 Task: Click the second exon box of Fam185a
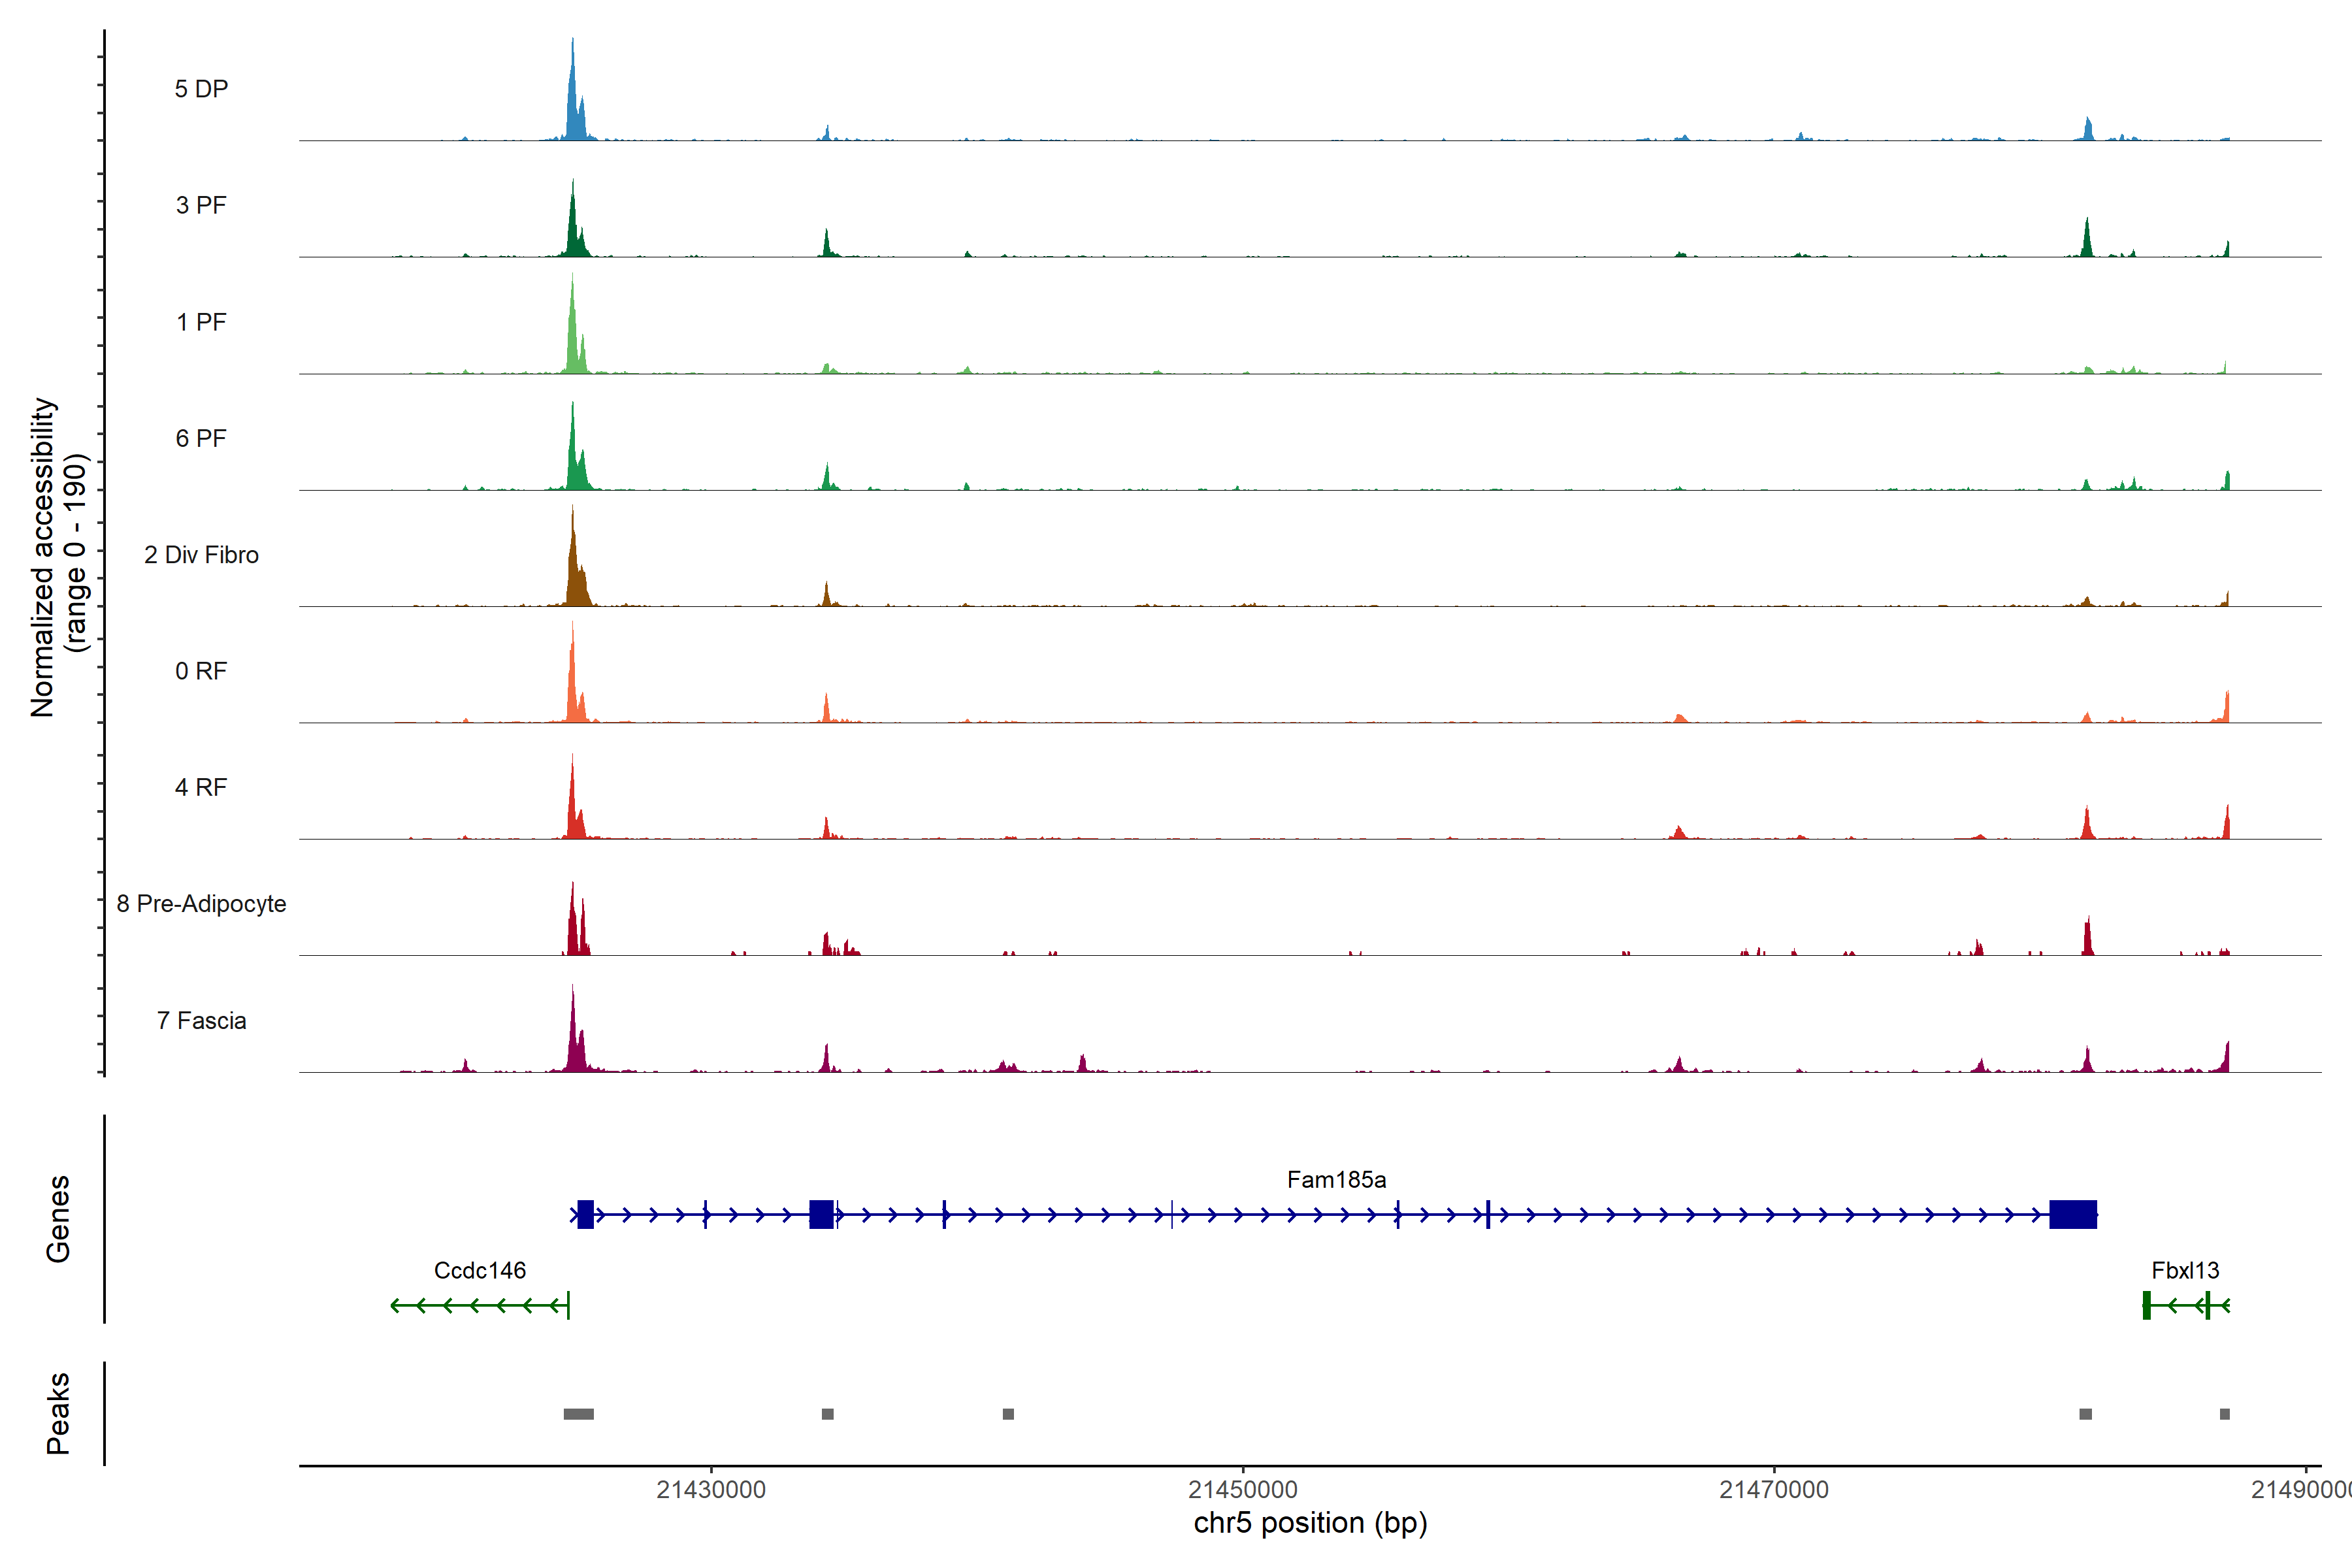pyautogui.click(x=821, y=1215)
